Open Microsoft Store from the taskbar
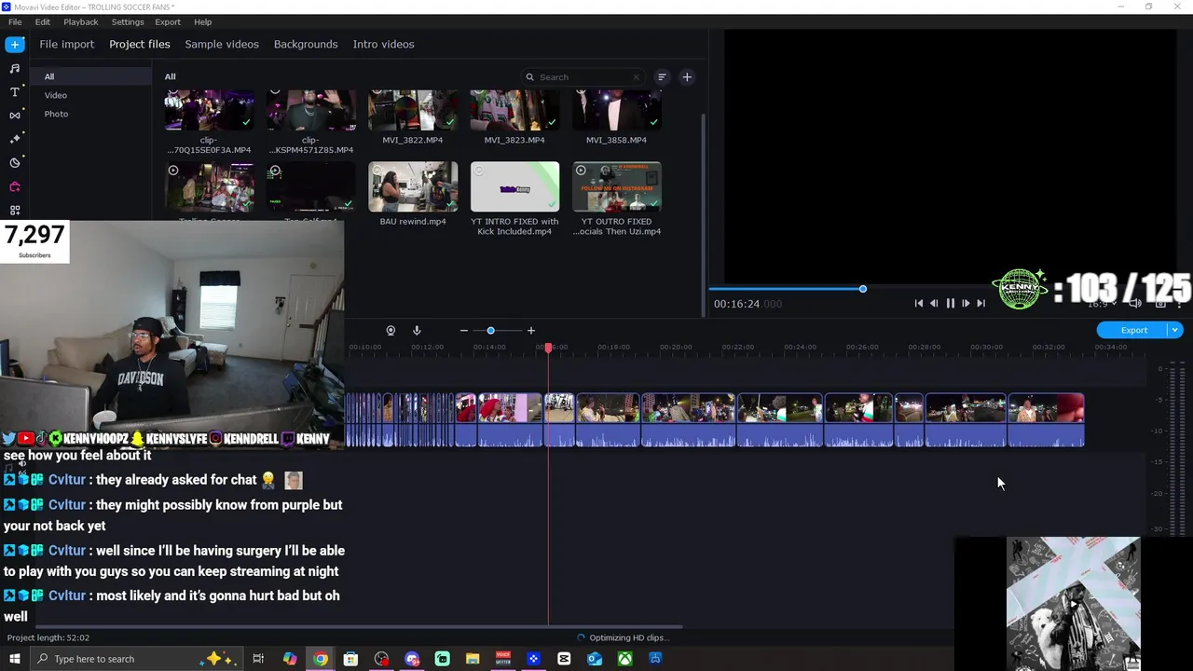This screenshot has width=1193, height=671. (350, 659)
